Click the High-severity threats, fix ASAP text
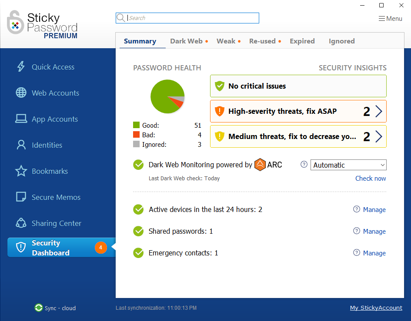The width and height of the screenshot is (411, 321). coord(282,111)
